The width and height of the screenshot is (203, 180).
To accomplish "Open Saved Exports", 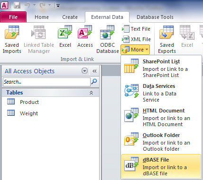I will (167, 39).
